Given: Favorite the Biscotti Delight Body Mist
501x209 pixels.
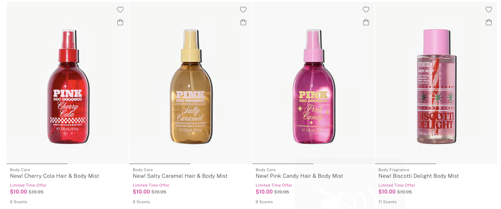Looking at the screenshot, I should [489, 10].
